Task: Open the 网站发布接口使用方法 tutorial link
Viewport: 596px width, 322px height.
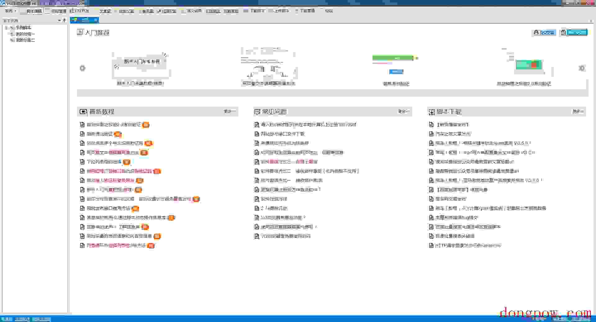Action: 108,208
